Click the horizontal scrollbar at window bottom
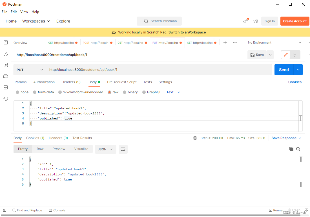 pyautogui.click(x=151, y=215)
